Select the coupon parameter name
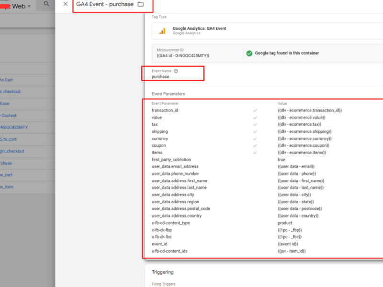 point(159,145)
